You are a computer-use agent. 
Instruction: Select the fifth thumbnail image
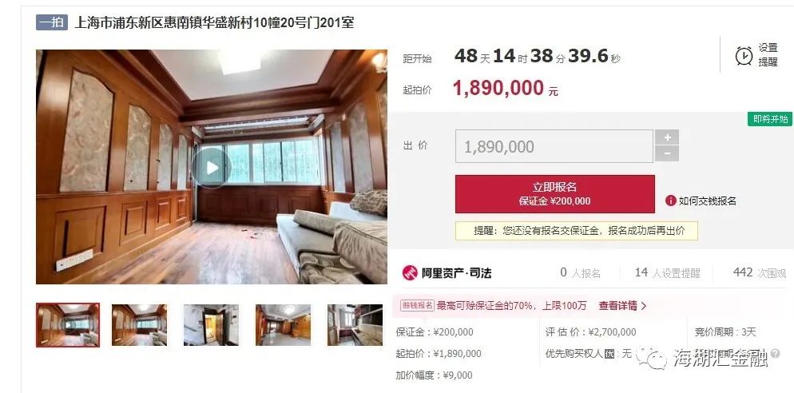[355, 325]
